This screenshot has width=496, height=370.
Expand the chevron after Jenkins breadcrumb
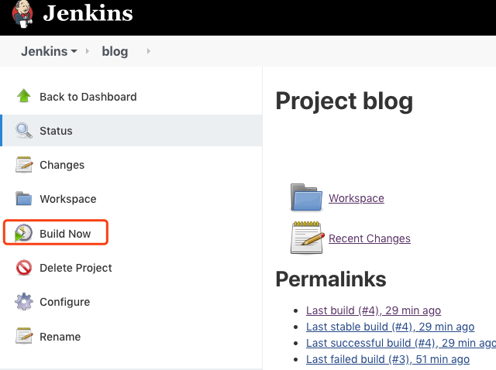88,51
